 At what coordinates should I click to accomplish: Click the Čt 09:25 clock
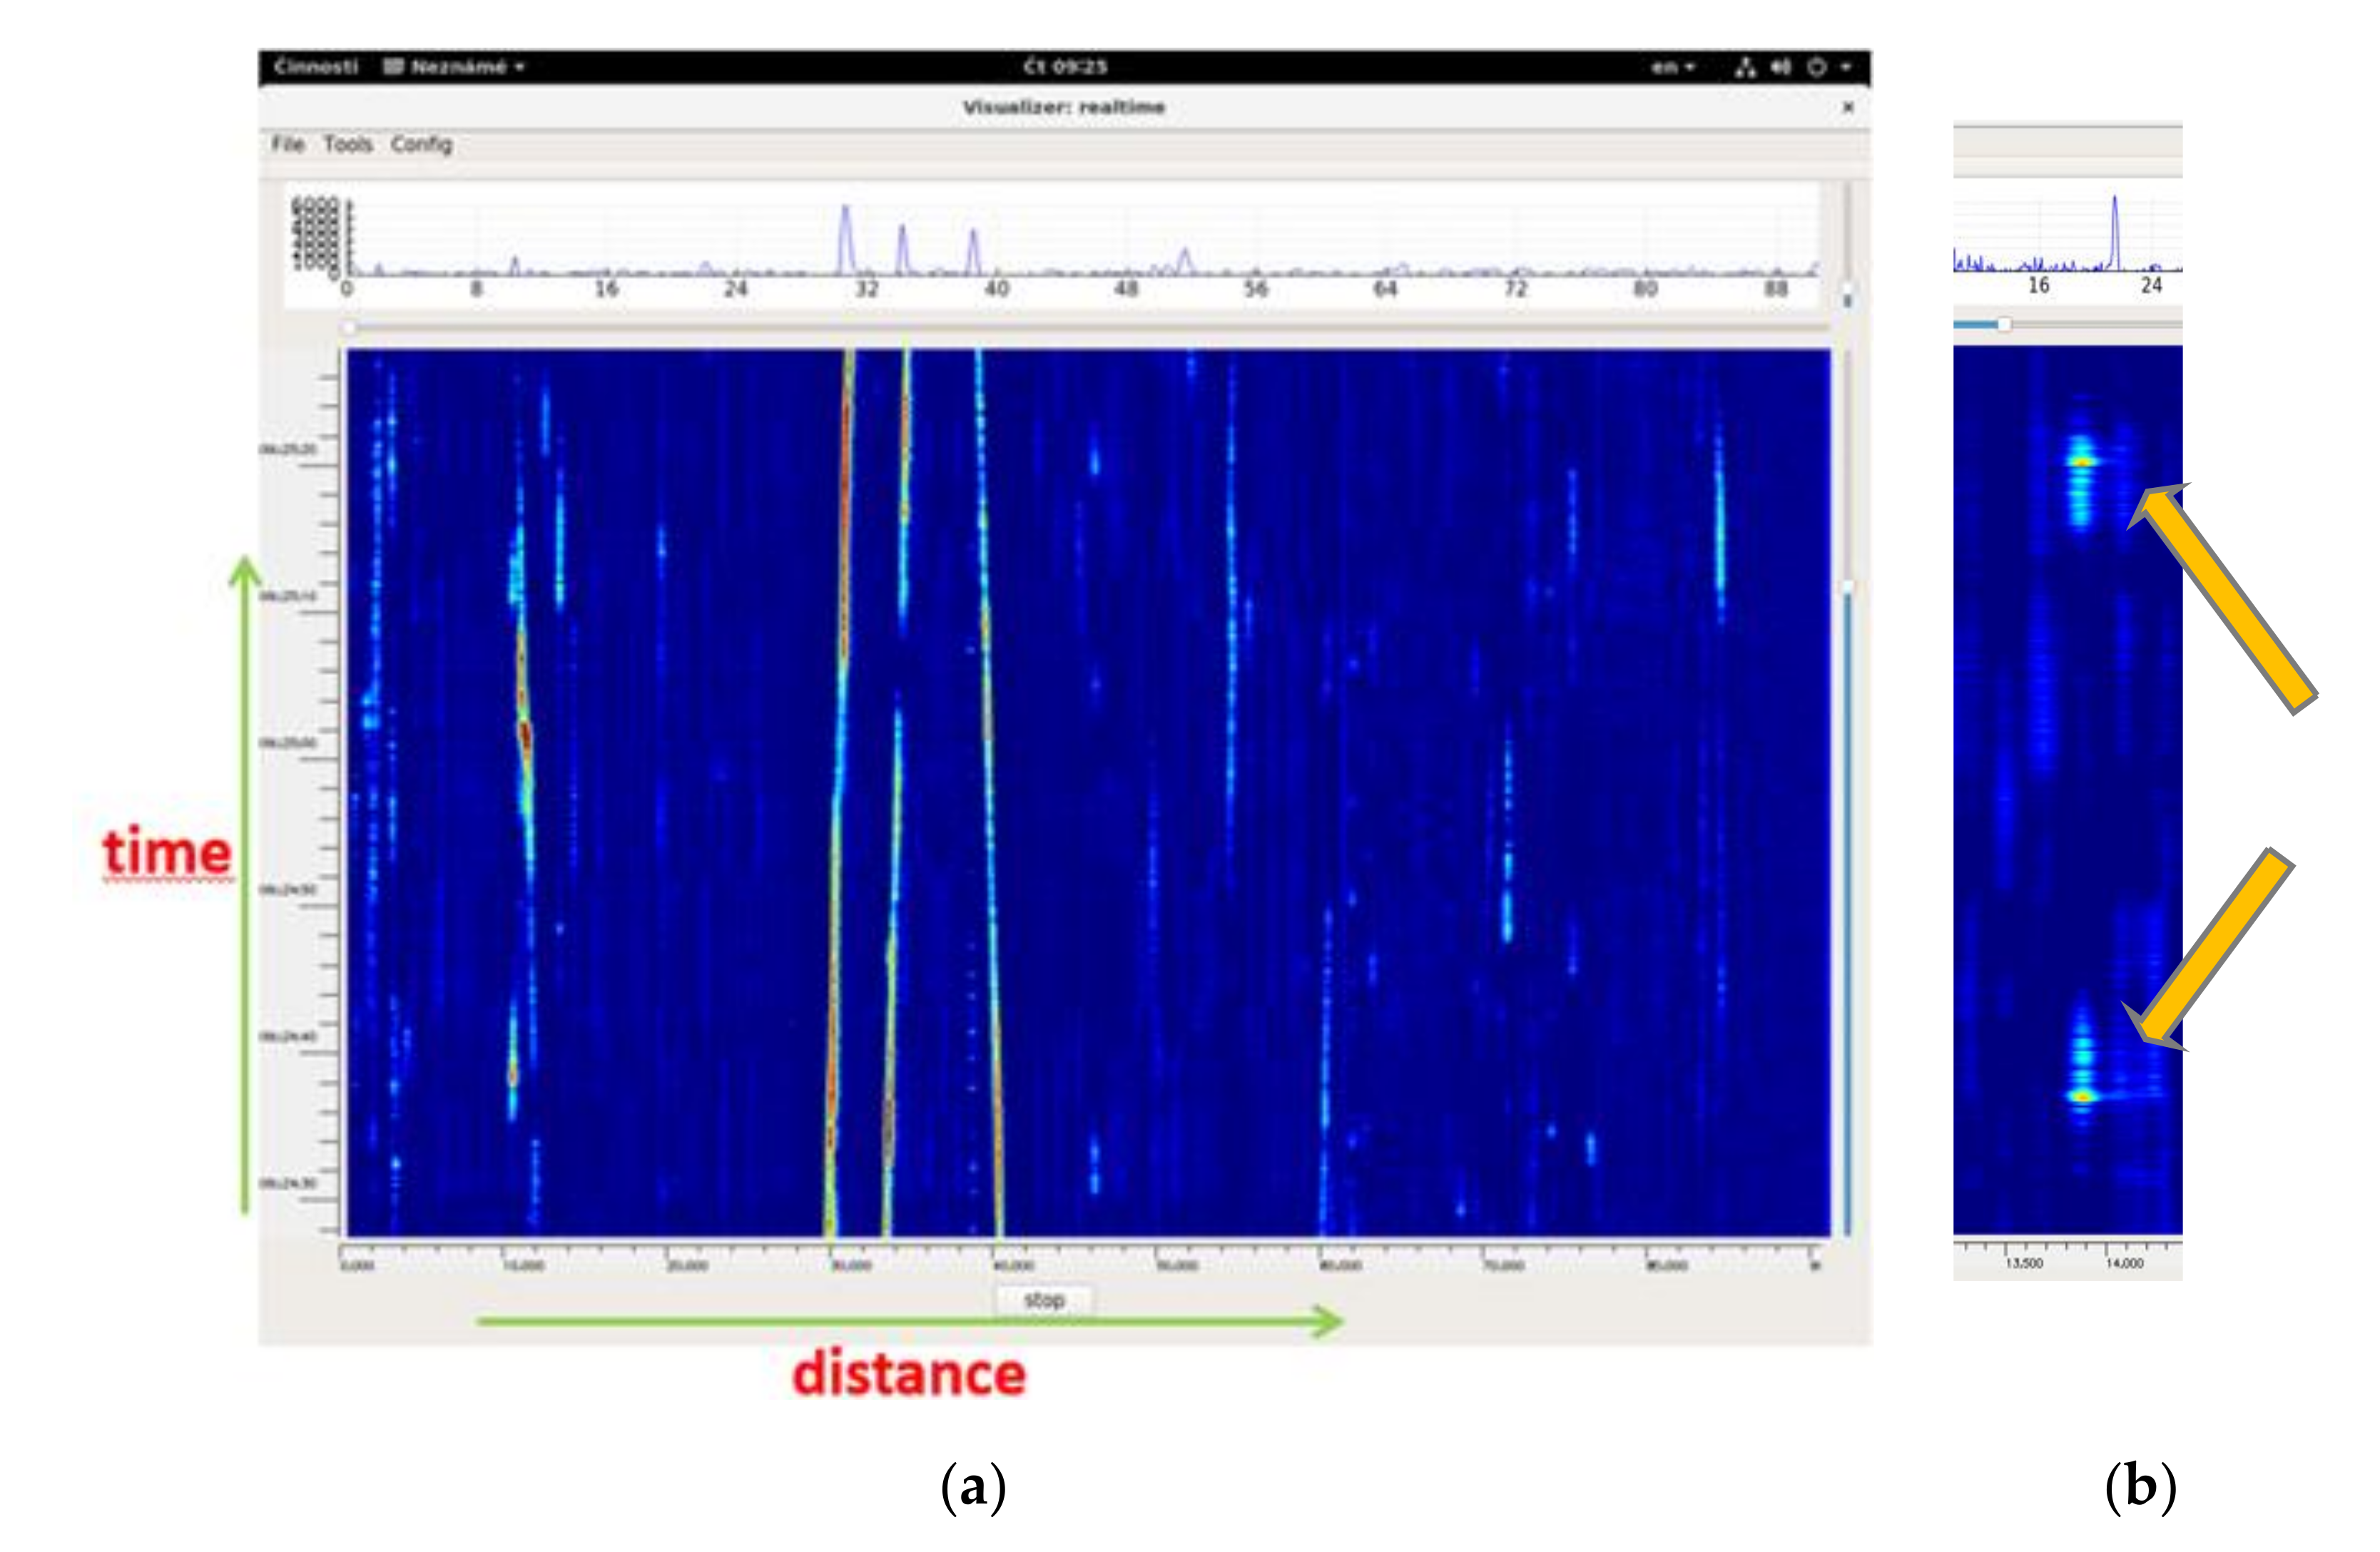(x=1064, y=67)
